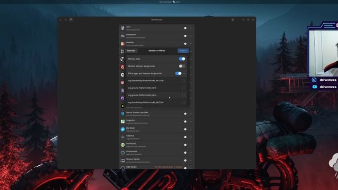Enable Mostrar tiempos de ejecución switch
338x190 pixels.
[x=182, y=66]
